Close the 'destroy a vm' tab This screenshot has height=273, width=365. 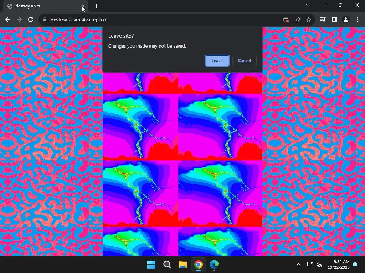click(x=82, y=6)
